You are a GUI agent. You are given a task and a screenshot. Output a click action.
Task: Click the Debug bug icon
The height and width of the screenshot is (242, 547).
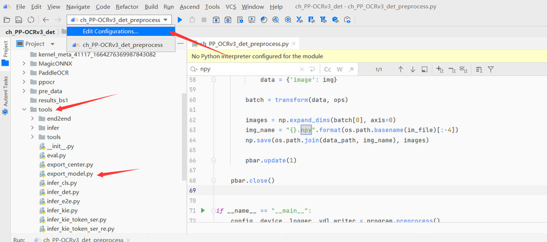pyautogui.click(x=192, y=20)
